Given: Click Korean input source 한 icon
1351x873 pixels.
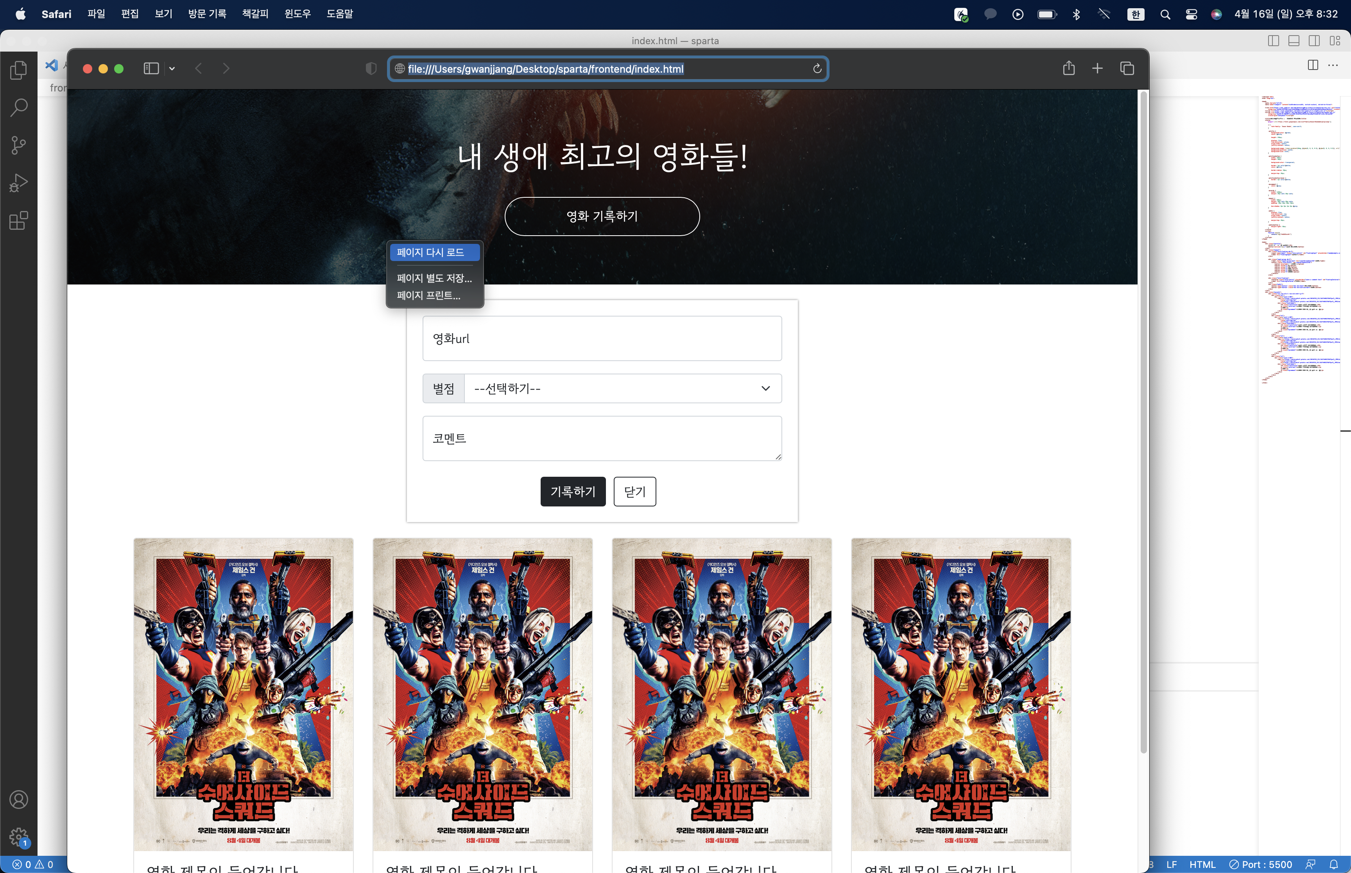Looking at the screenshot, I should [1136, 14].
